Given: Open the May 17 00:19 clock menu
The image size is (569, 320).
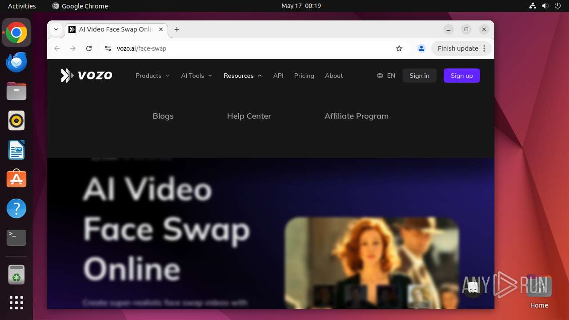Looking at the screenshot, I should [301, 6].
